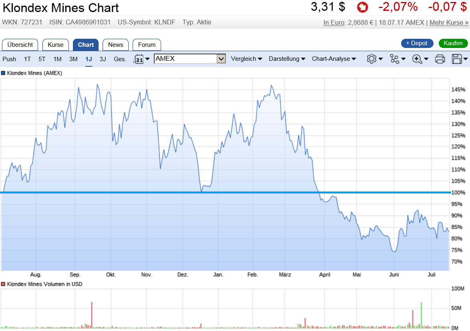Enable the Ges. timeframe view
470x331 pixels.
click(119, 59)
